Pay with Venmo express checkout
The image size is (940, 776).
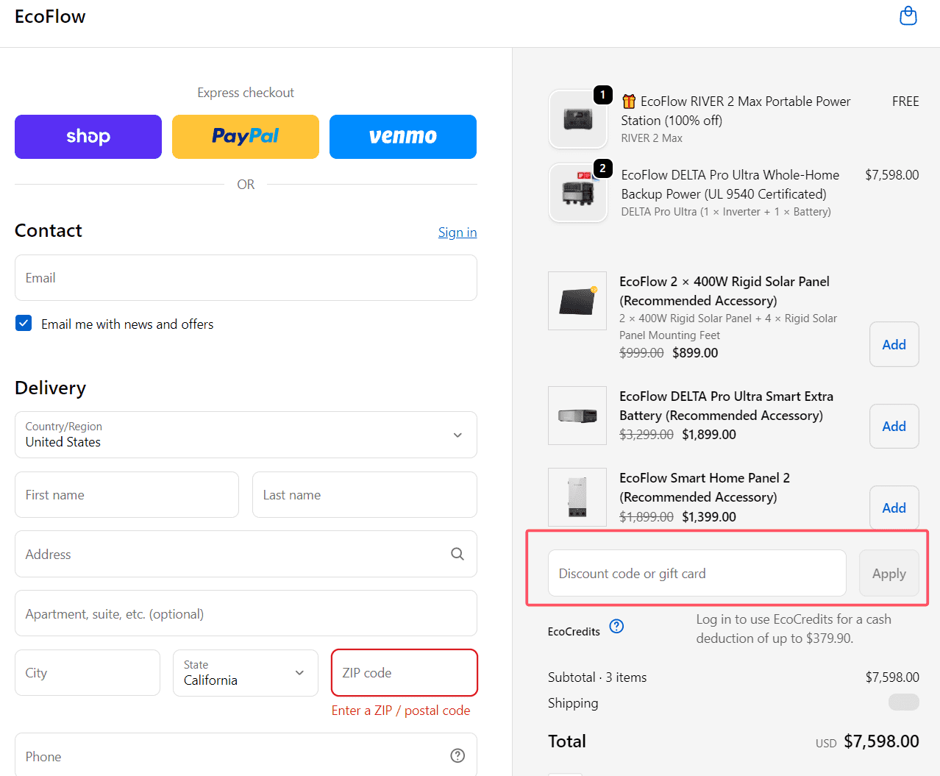click(403, 137)
